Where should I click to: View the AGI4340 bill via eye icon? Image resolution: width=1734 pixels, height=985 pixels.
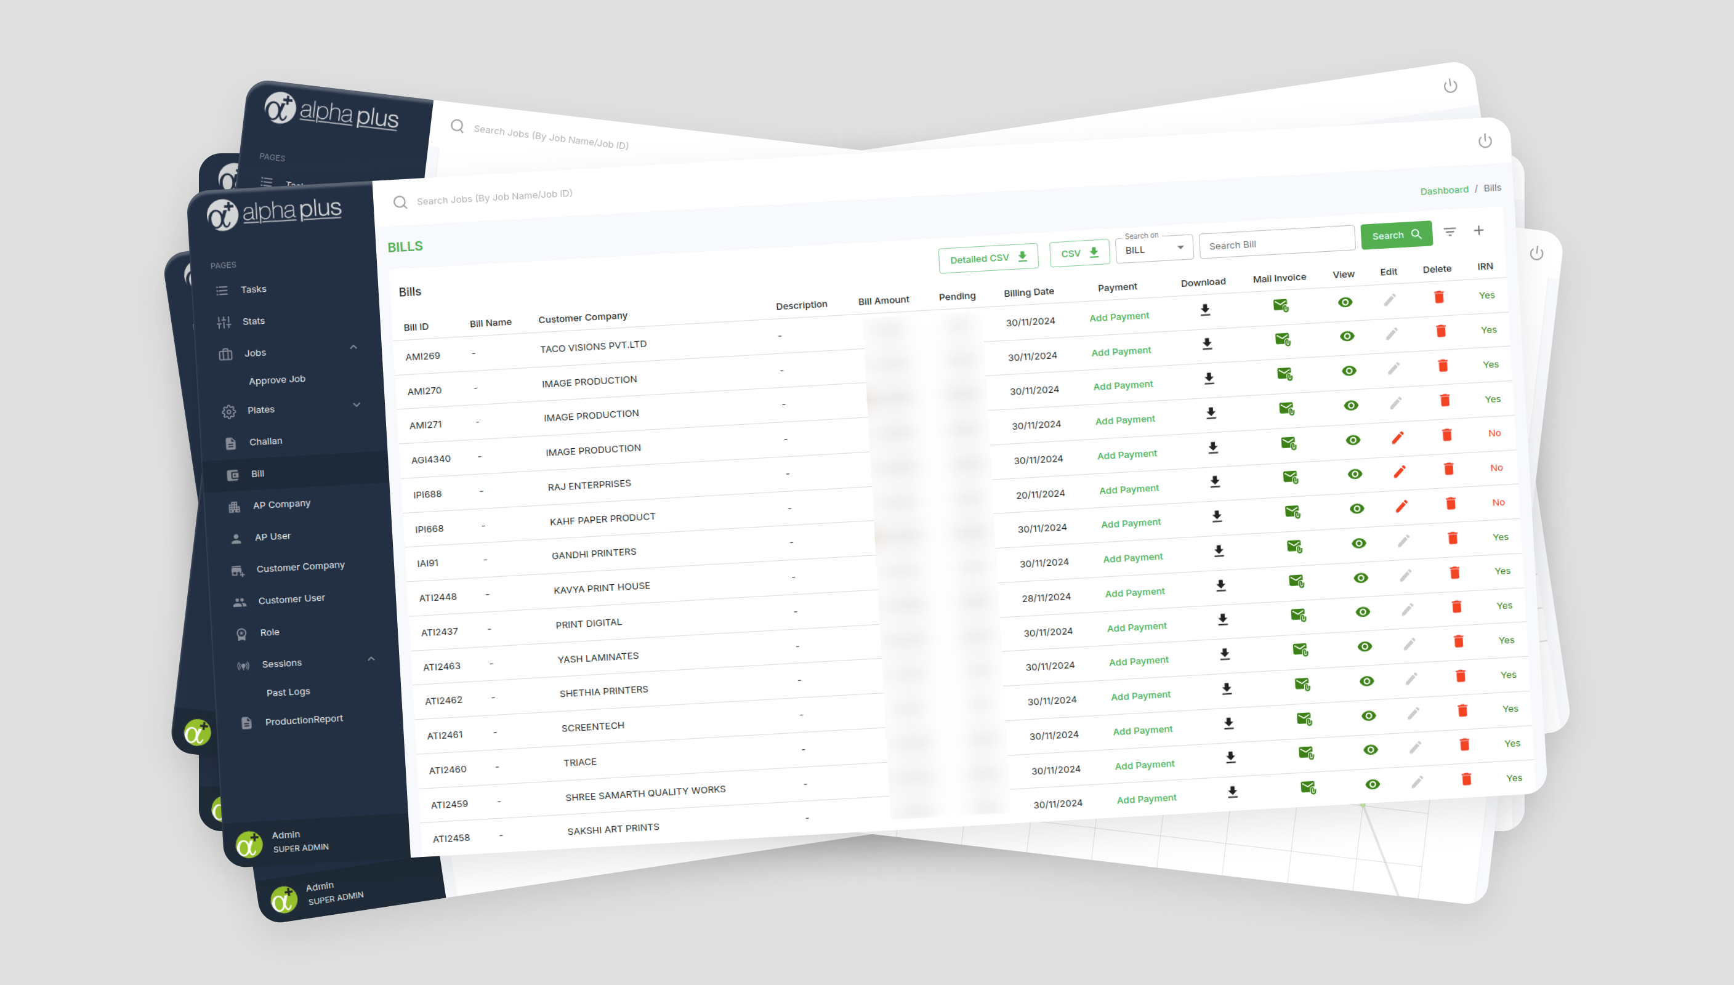tap(1351, 406)
